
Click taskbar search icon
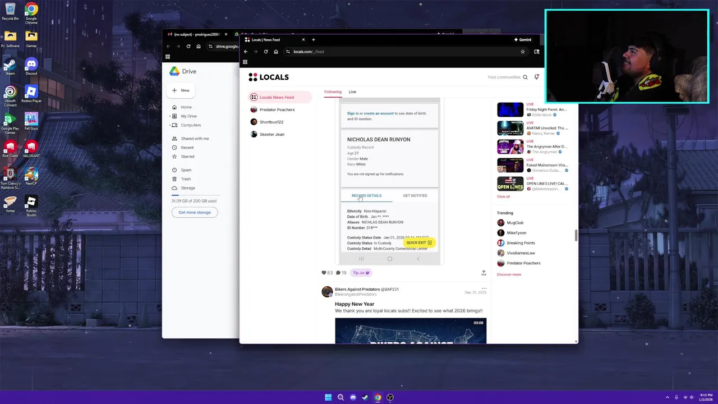(x=340, y=397)
